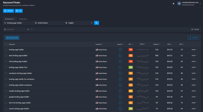
Task: Click the 2.4k volume value
Action: point(157,50)
